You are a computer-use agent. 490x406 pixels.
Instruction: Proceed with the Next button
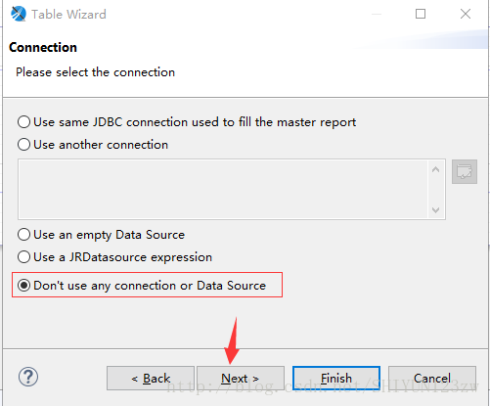click(x=241, y=379)
